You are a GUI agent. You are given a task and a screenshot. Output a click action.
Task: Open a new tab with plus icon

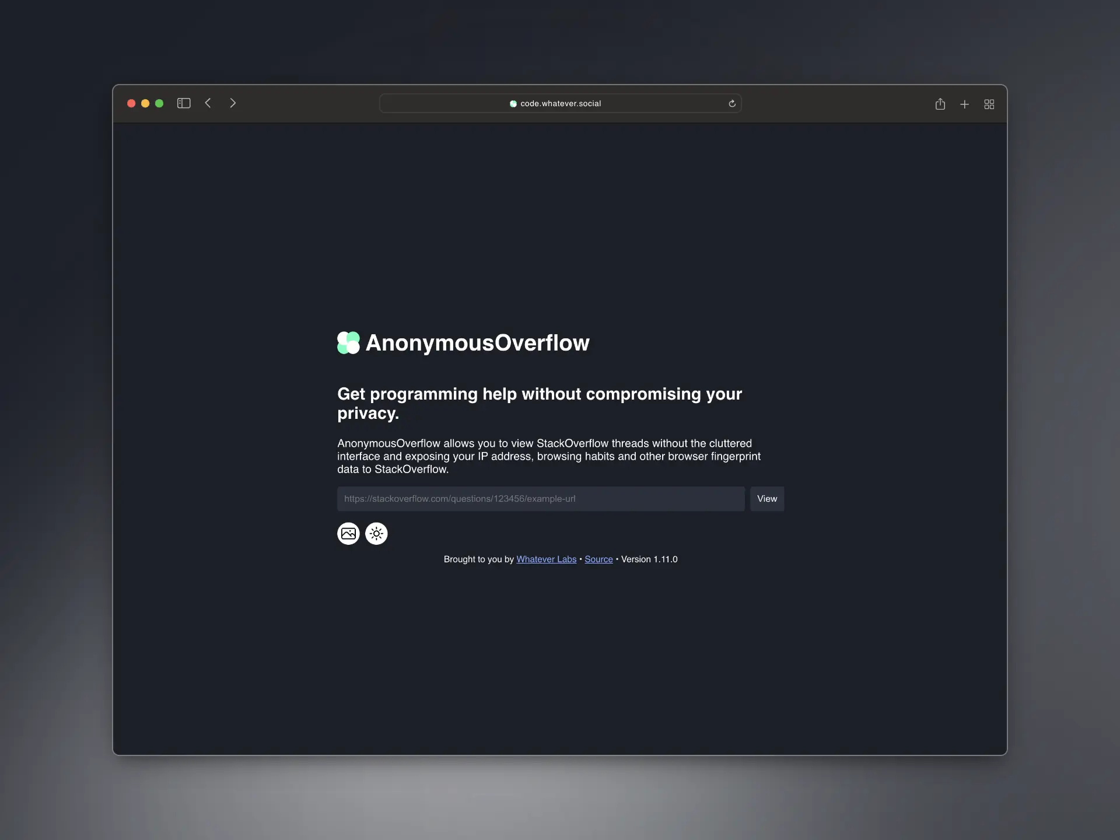(964, 104)
